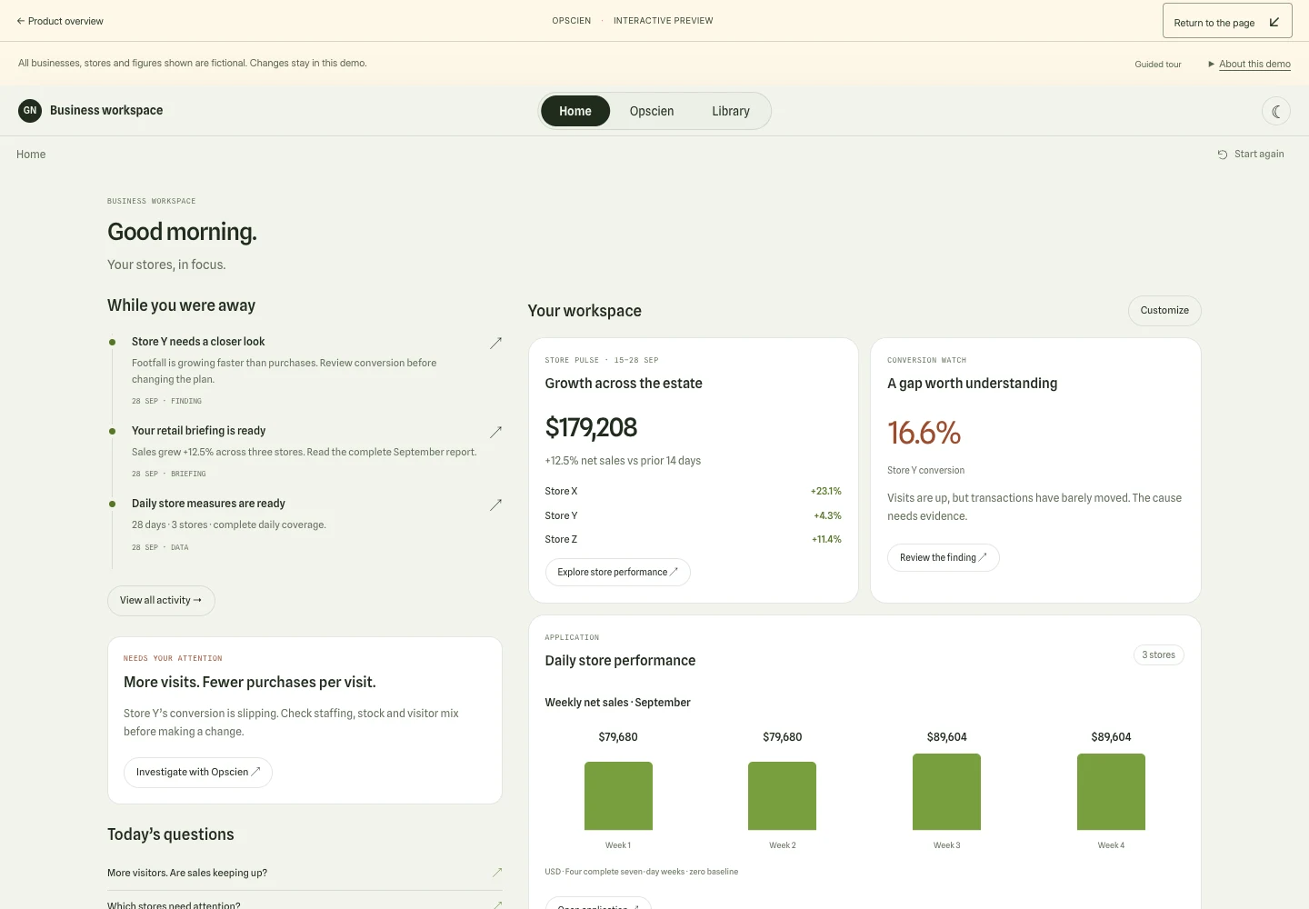Image resolution: width=1309 pixels, height=909 pixels.
Task: Open the Library tab
Action: 731,111
